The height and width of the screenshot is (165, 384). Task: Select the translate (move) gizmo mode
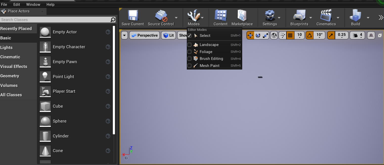[x=250, y=35]
